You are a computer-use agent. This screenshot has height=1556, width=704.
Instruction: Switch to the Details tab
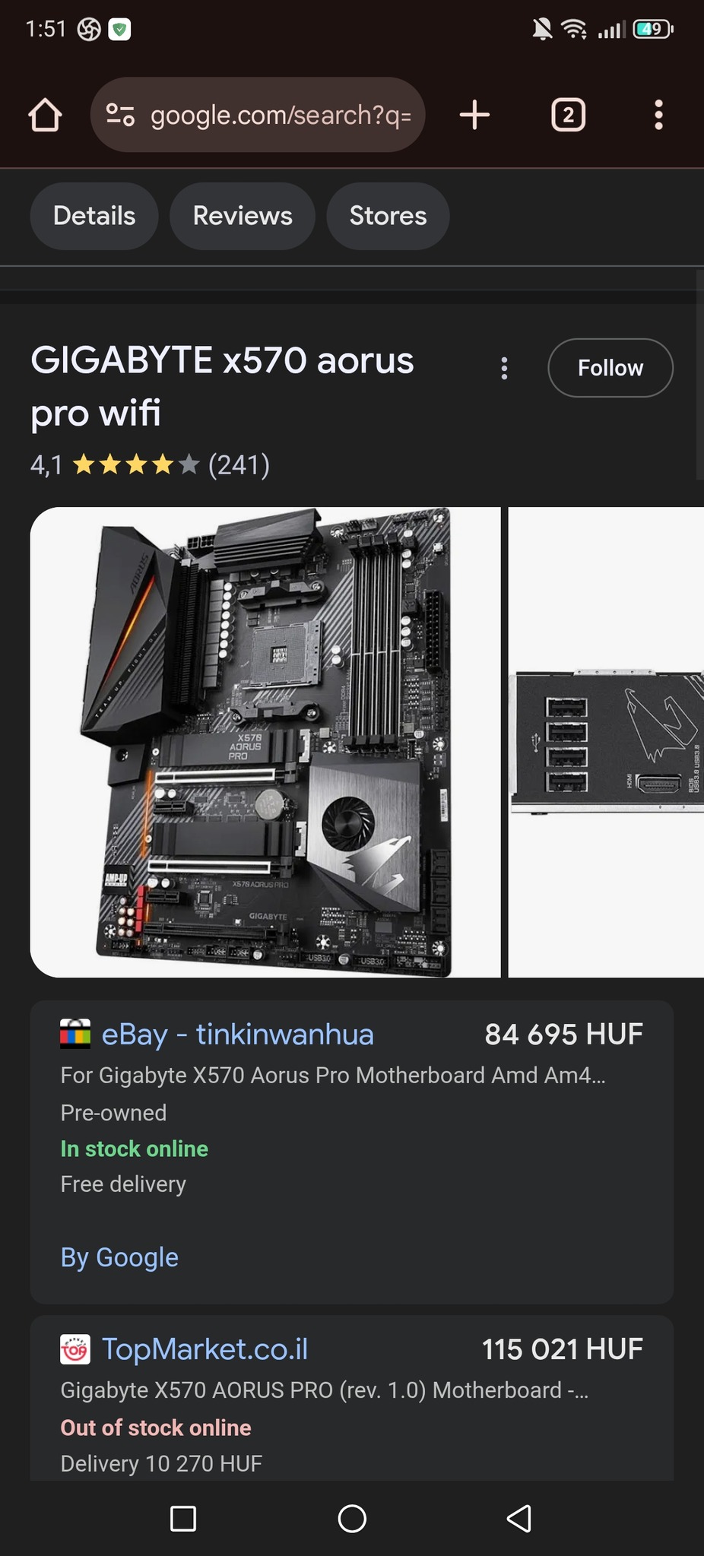94,216
